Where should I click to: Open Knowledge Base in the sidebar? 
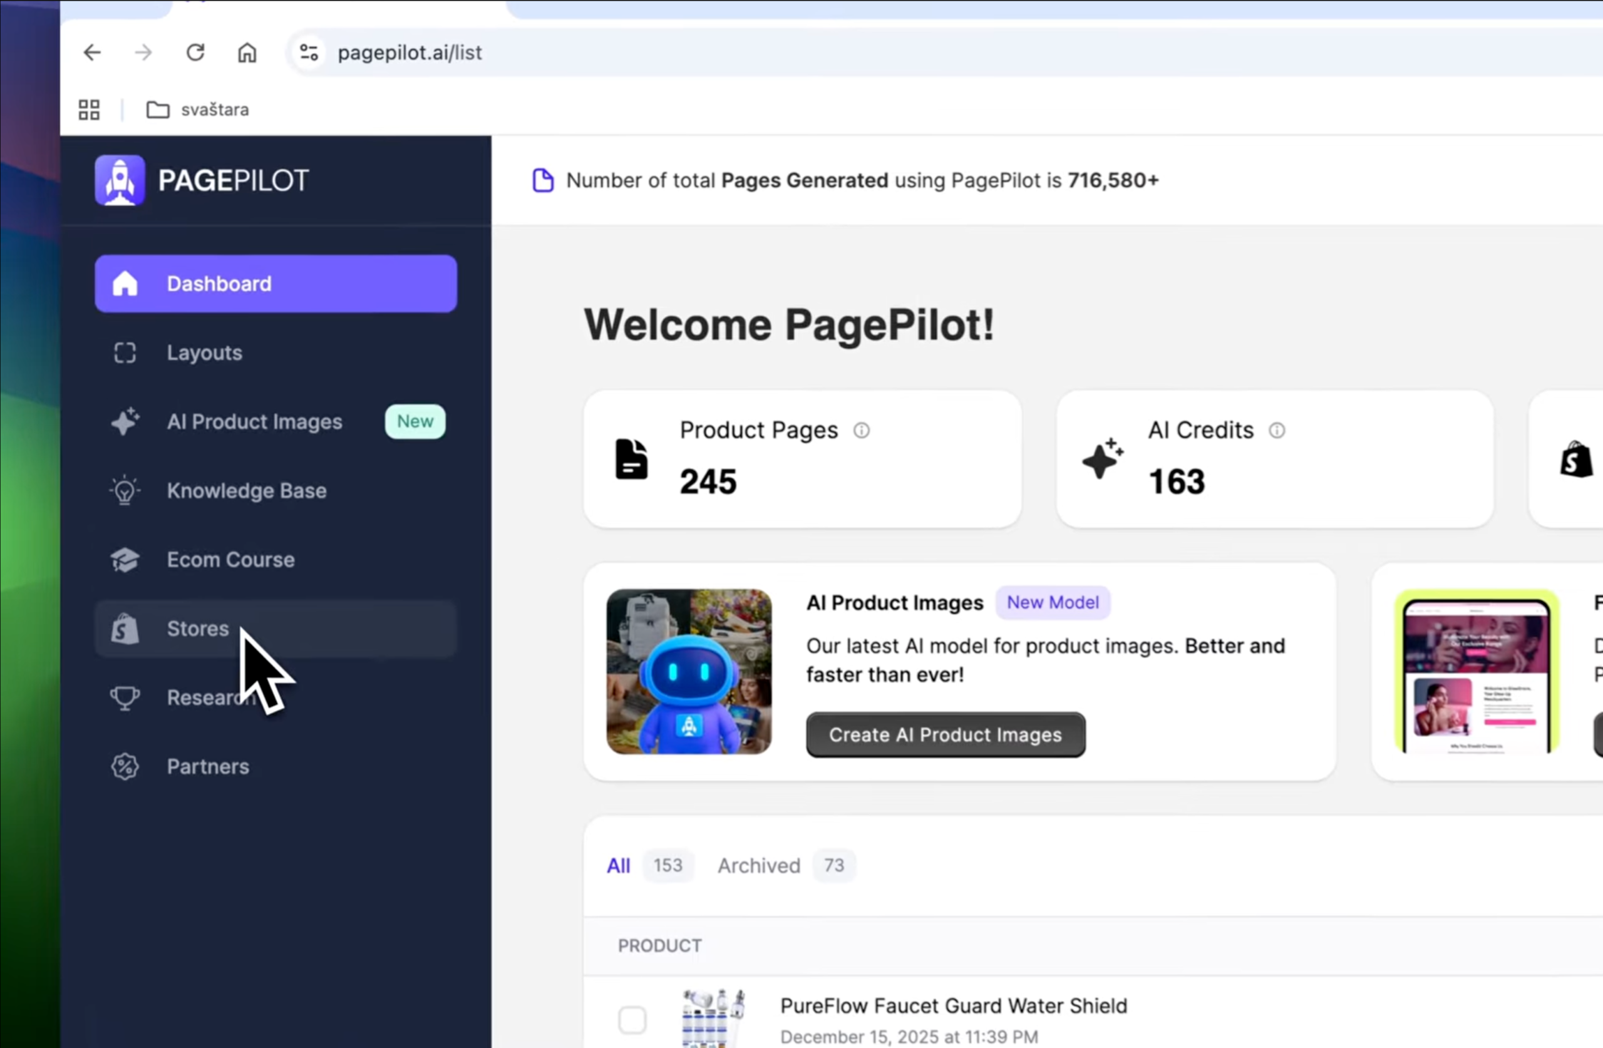[x=276, y=490]
